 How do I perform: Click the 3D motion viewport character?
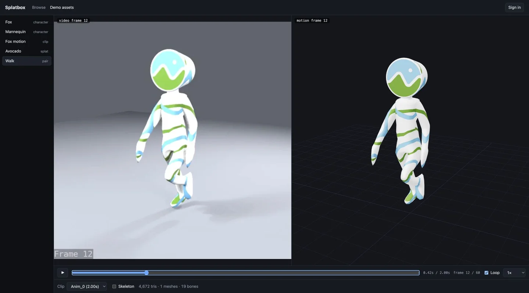coord(400,130)
